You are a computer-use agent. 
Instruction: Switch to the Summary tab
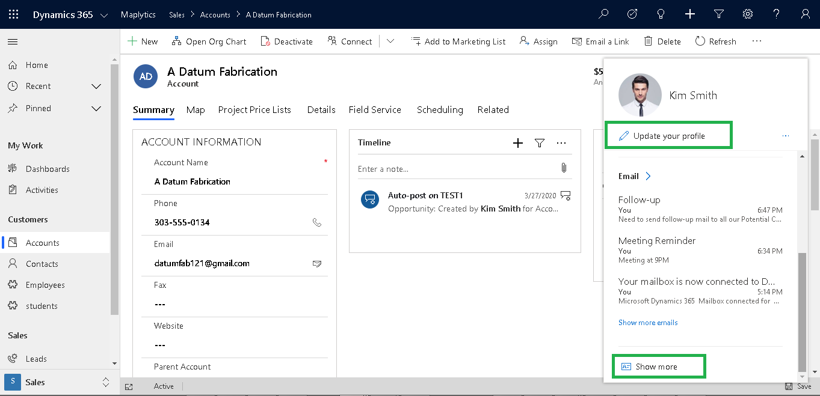(153, 109)
